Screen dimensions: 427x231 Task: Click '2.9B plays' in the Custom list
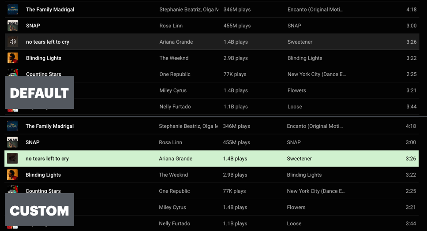coord(235,175)
